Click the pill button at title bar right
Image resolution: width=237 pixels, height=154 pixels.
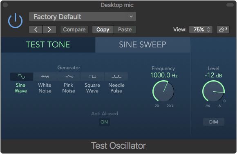tap(230, 5)
